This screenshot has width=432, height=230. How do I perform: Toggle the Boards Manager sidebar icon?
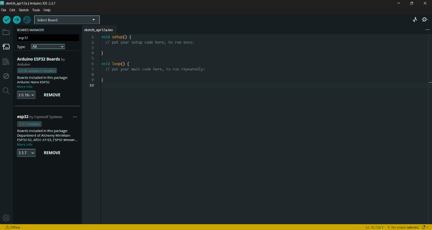[6, 47]
